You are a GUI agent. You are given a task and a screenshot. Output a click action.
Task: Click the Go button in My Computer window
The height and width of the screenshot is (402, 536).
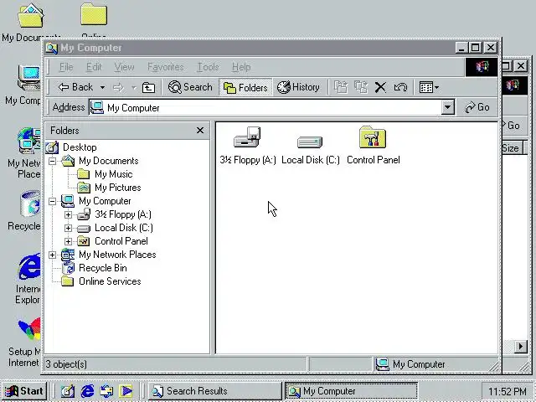point(477,107)
